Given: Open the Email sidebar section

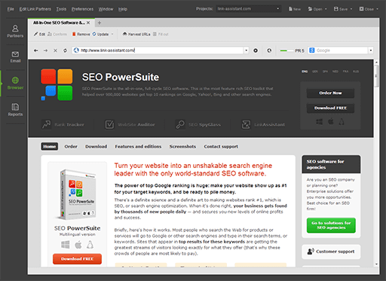Looking at the screenshot, I should (x=15, y=57).
